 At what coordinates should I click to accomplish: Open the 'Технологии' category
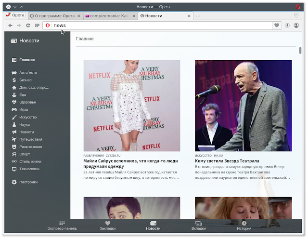(26, 169)
